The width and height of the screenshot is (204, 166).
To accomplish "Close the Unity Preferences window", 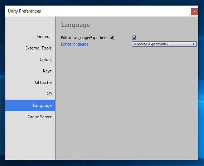I will (194, 11).
